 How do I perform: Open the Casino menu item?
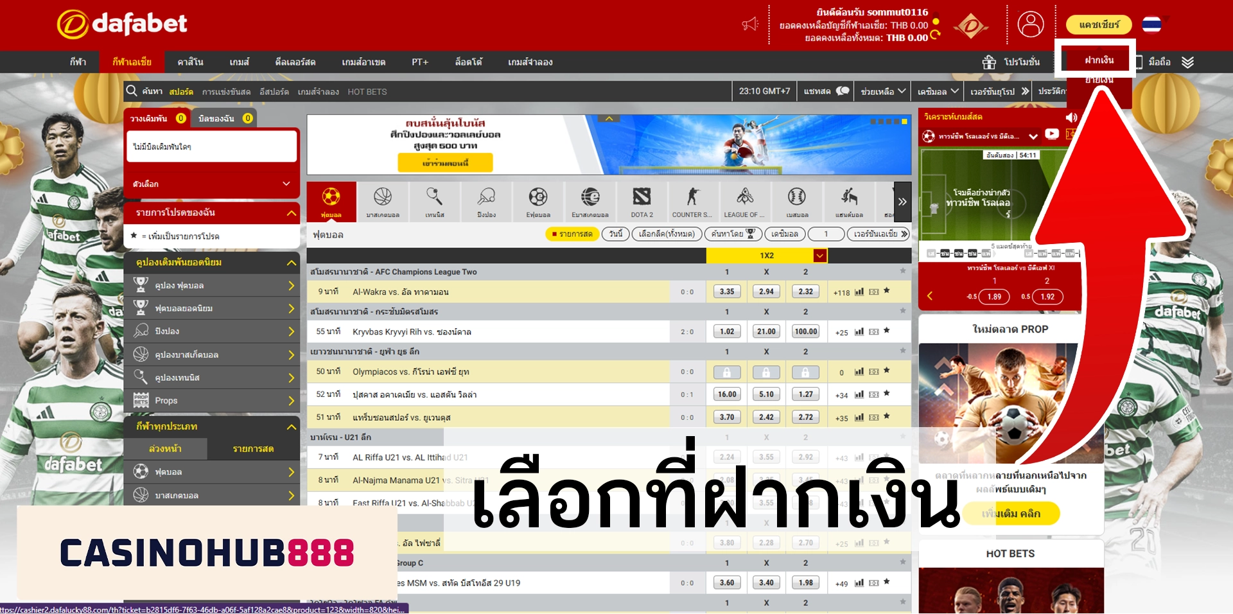click(x=190, y=62)
